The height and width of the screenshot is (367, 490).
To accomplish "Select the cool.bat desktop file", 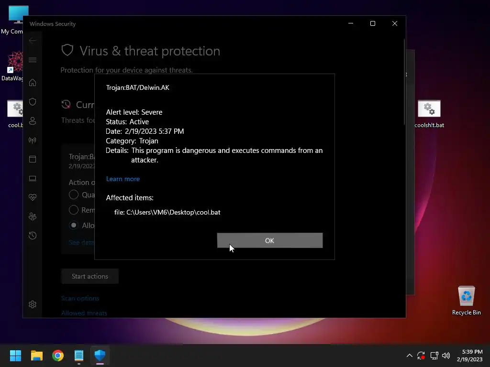I will [15, 114].
